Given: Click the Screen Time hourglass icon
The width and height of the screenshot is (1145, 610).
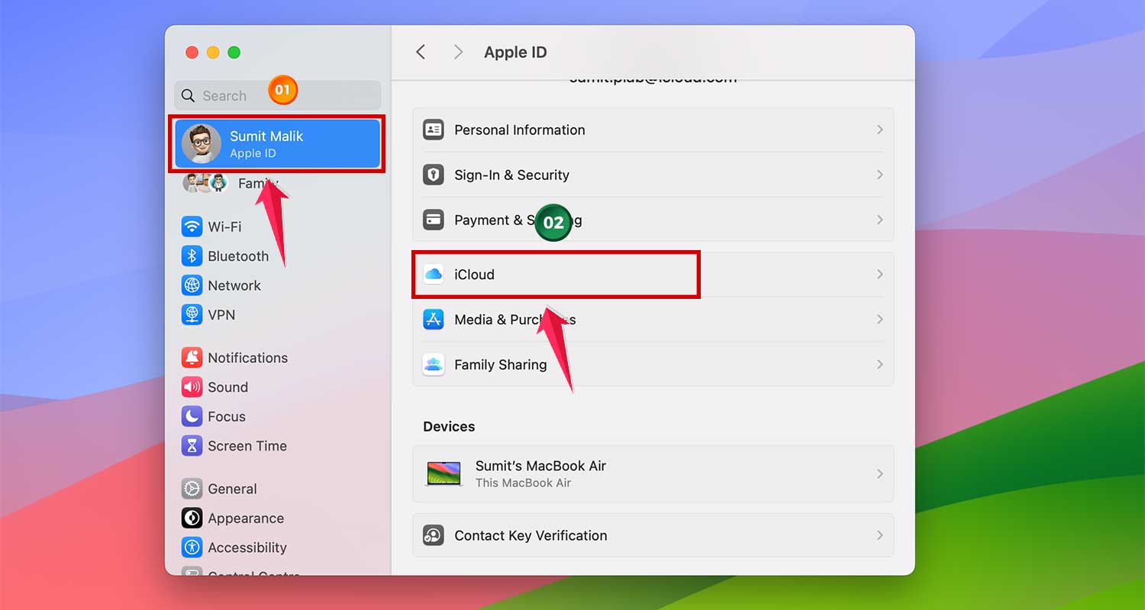Looking at the screenshot, I should (x=192, y=445).
